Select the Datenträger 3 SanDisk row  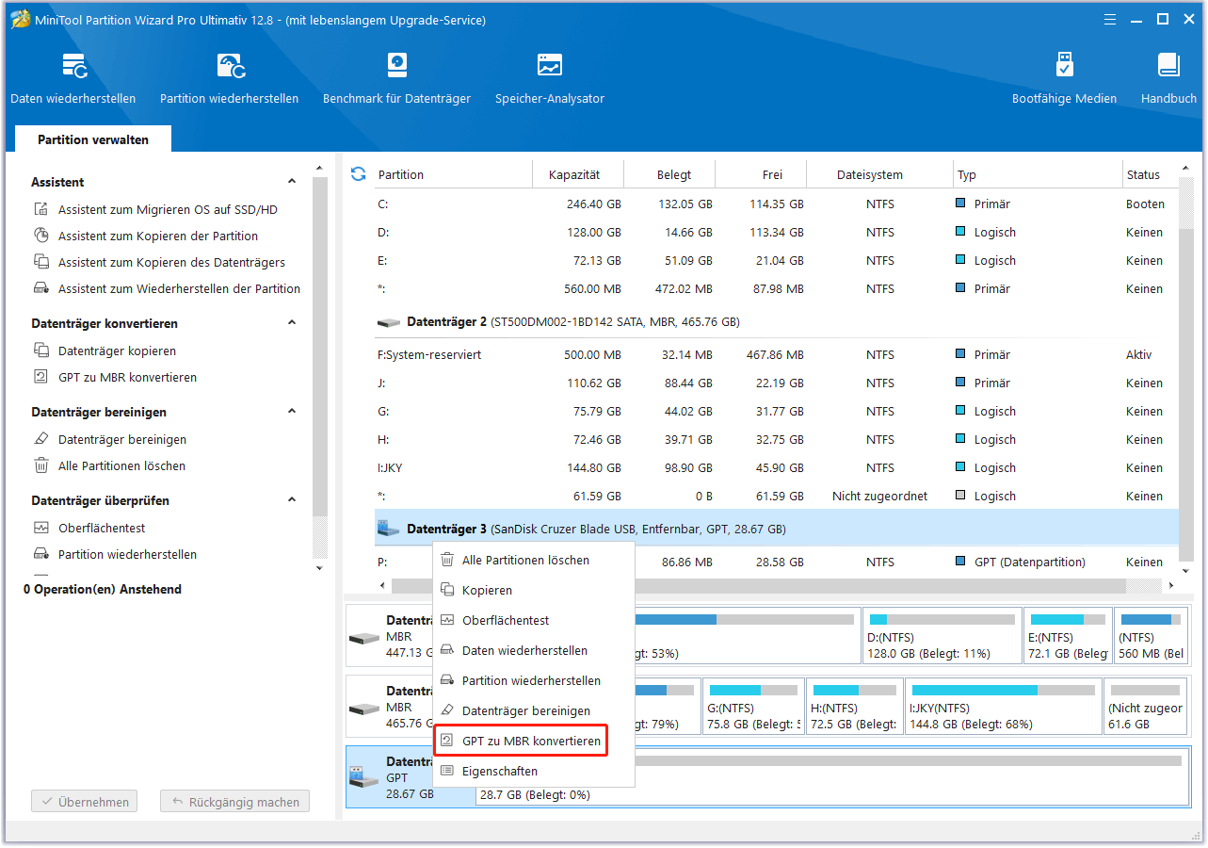point(777,530)
